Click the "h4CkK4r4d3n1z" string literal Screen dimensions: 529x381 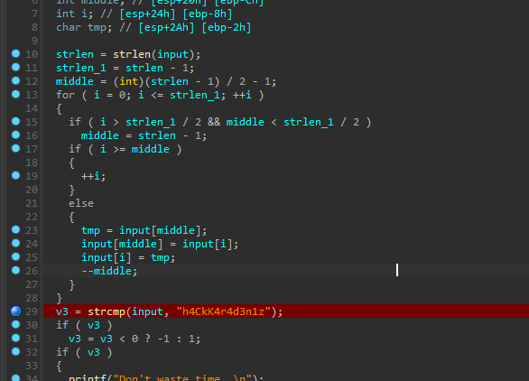(x=223, y=311)
